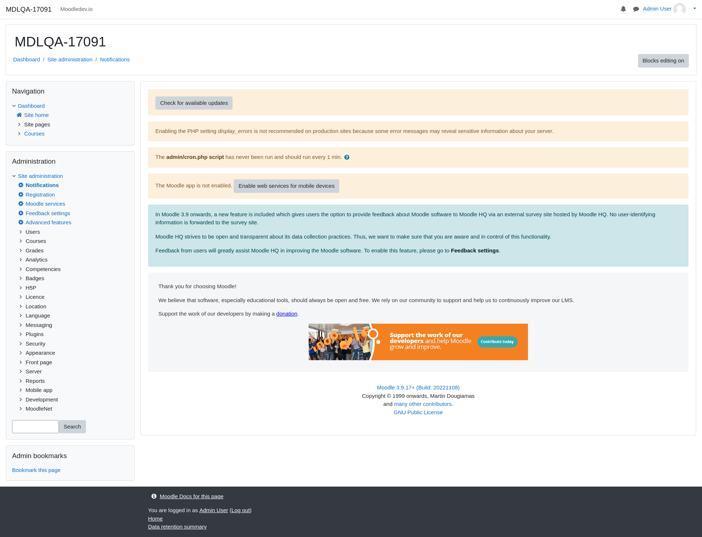
Task: Open Courses in the administration tree
Action: point(36,241)
